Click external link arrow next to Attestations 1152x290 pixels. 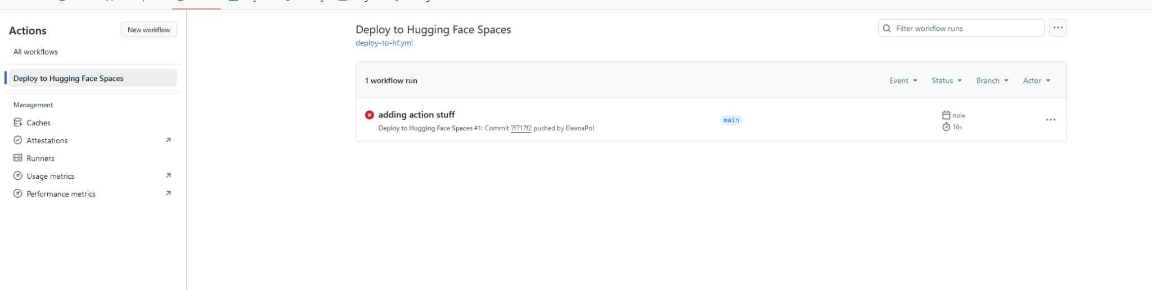tap(168, 140)
